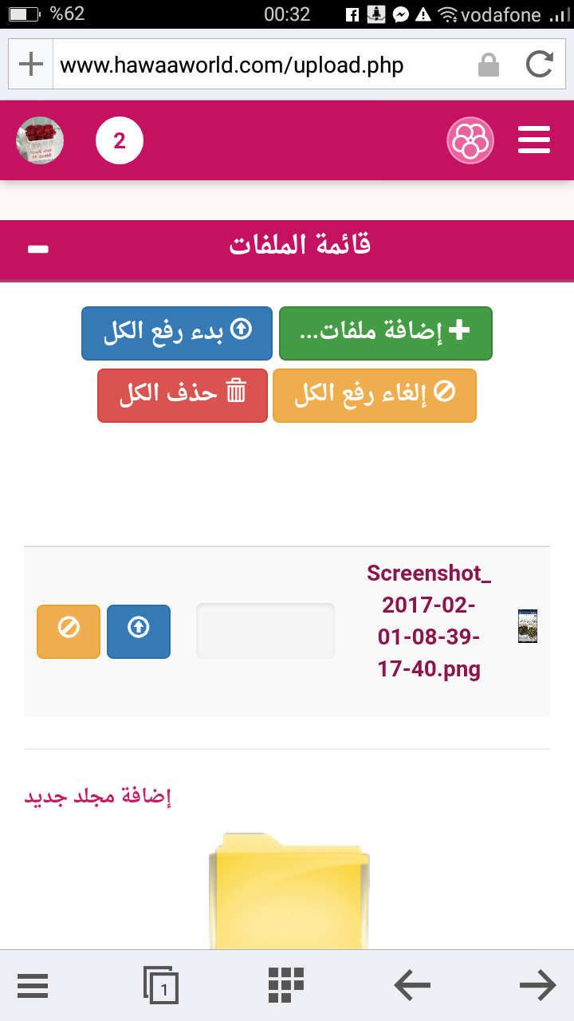
Task: Reload the page with refresh icon
Action: click(540, 64)
